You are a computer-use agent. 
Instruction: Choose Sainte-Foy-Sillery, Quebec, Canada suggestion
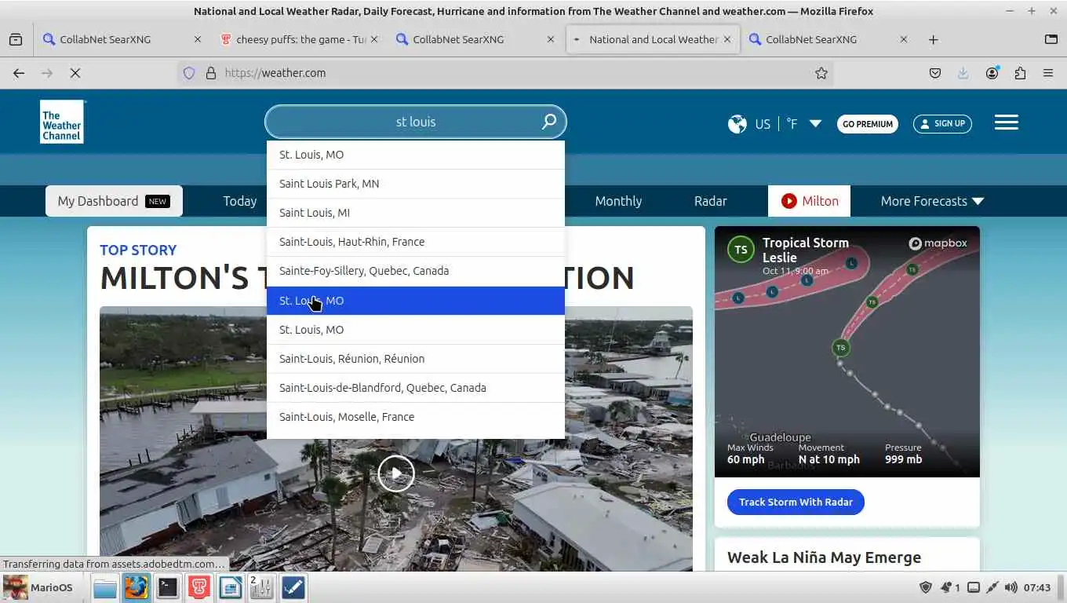coord(416,271)
